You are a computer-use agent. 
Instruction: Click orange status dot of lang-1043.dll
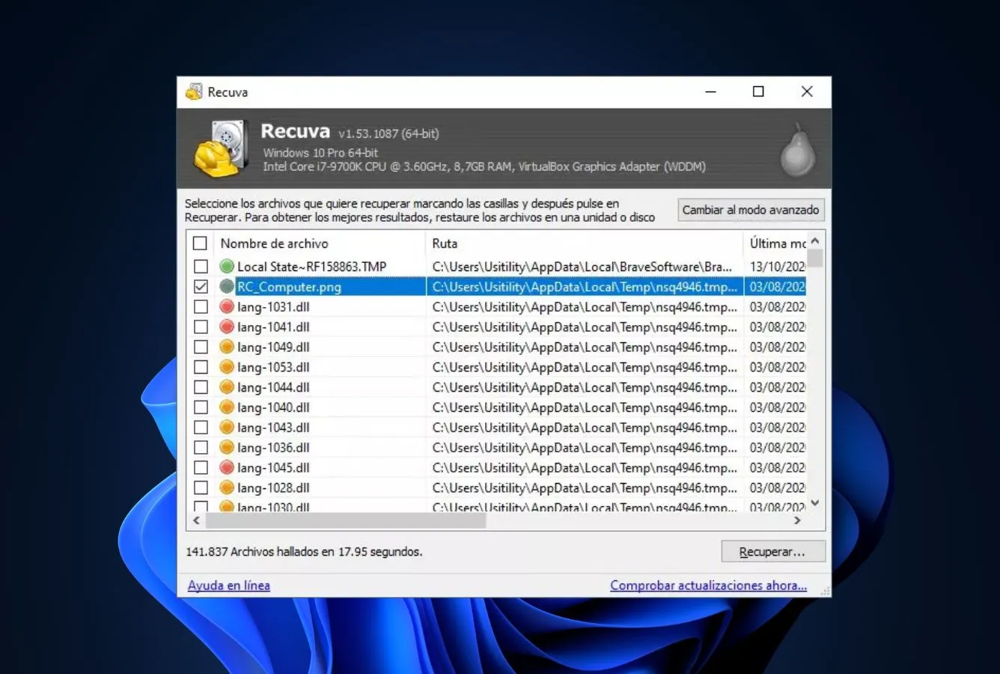click(227, 428)
